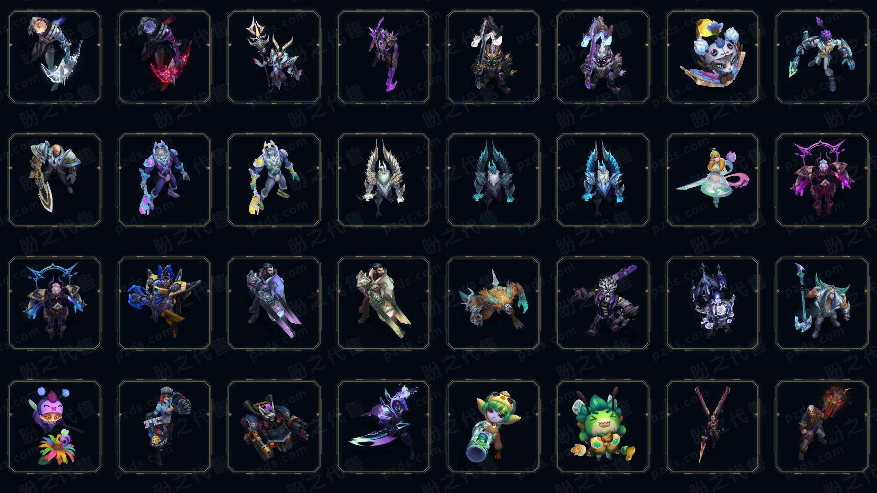
Task: Select the cat on magic book skin
Action: [x=713, y=57]
